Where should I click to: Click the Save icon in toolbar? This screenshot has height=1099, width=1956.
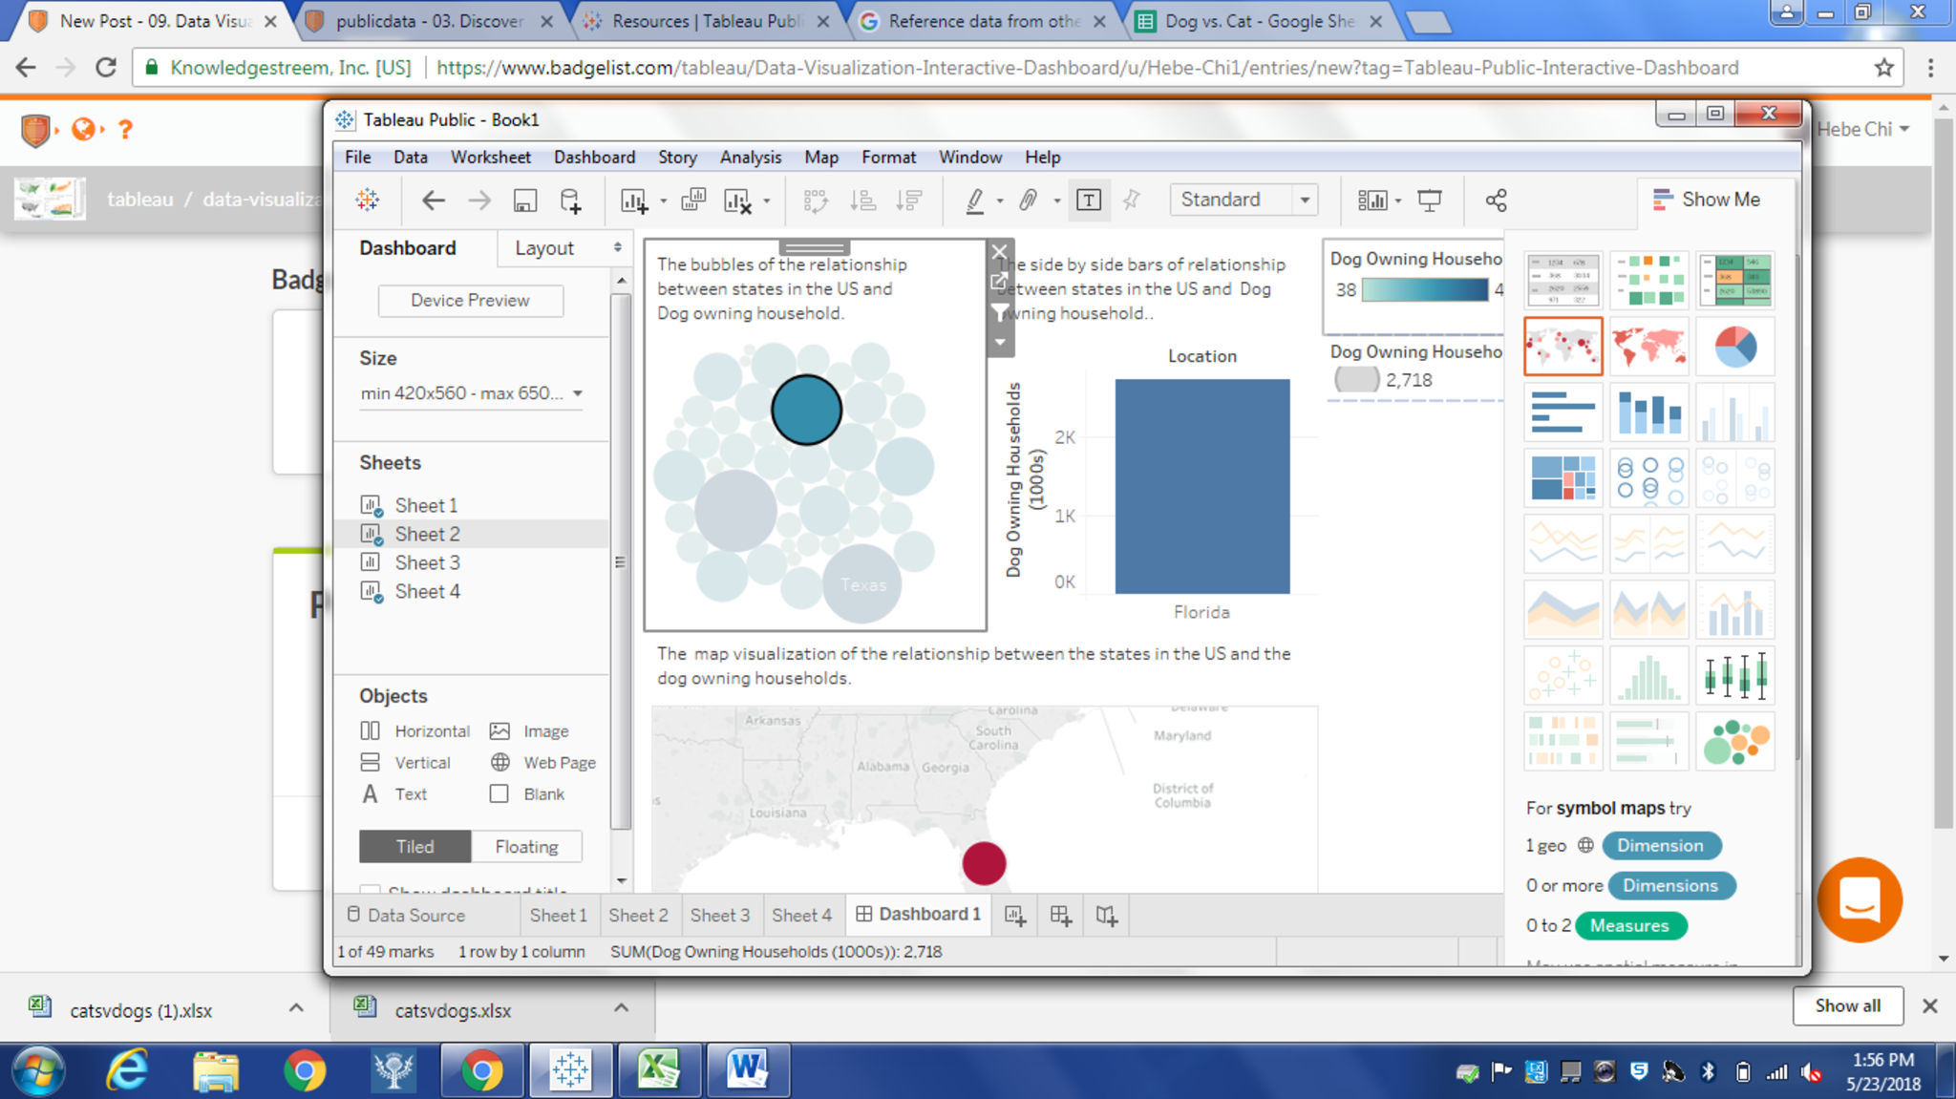524,201
